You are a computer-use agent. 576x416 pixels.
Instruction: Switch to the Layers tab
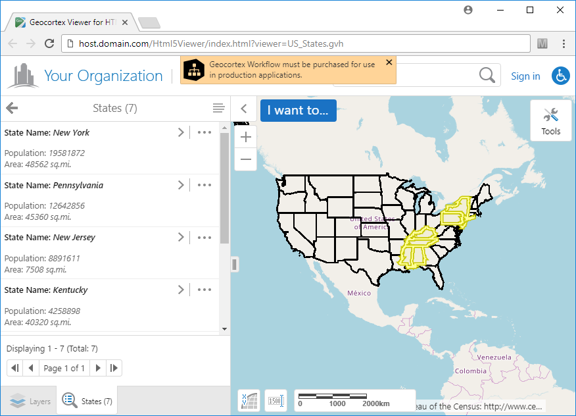click(x=30, y=401)
